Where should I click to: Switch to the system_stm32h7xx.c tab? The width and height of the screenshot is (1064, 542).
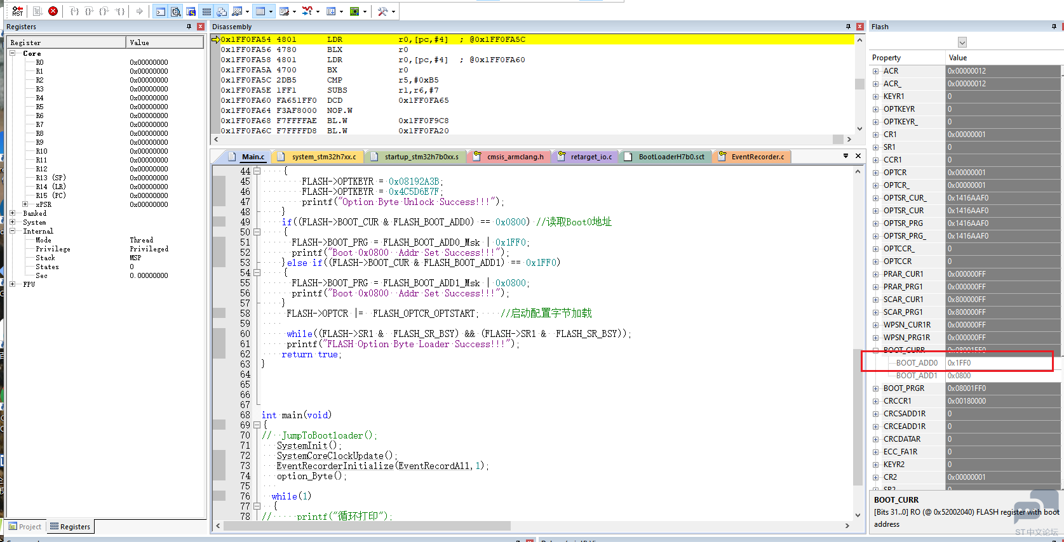(318, 157)
